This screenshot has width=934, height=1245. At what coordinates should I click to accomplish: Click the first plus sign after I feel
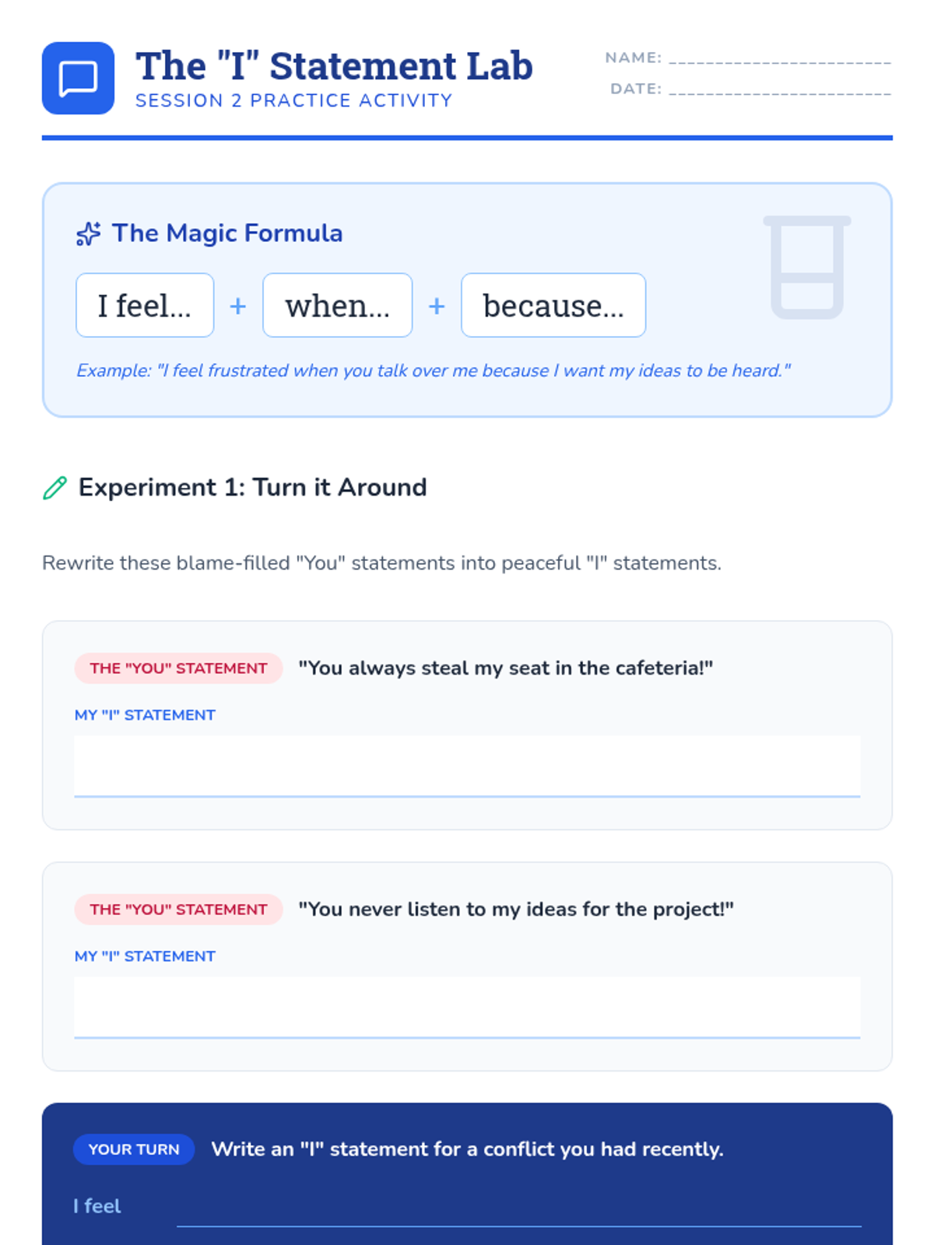[x=238, y=306]
